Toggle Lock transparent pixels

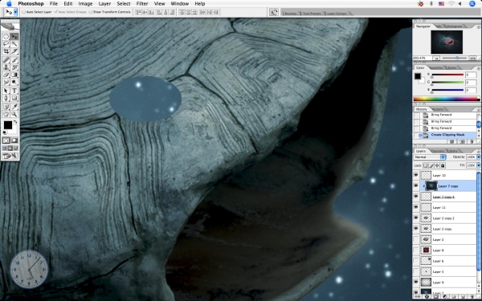pos(426,165)
